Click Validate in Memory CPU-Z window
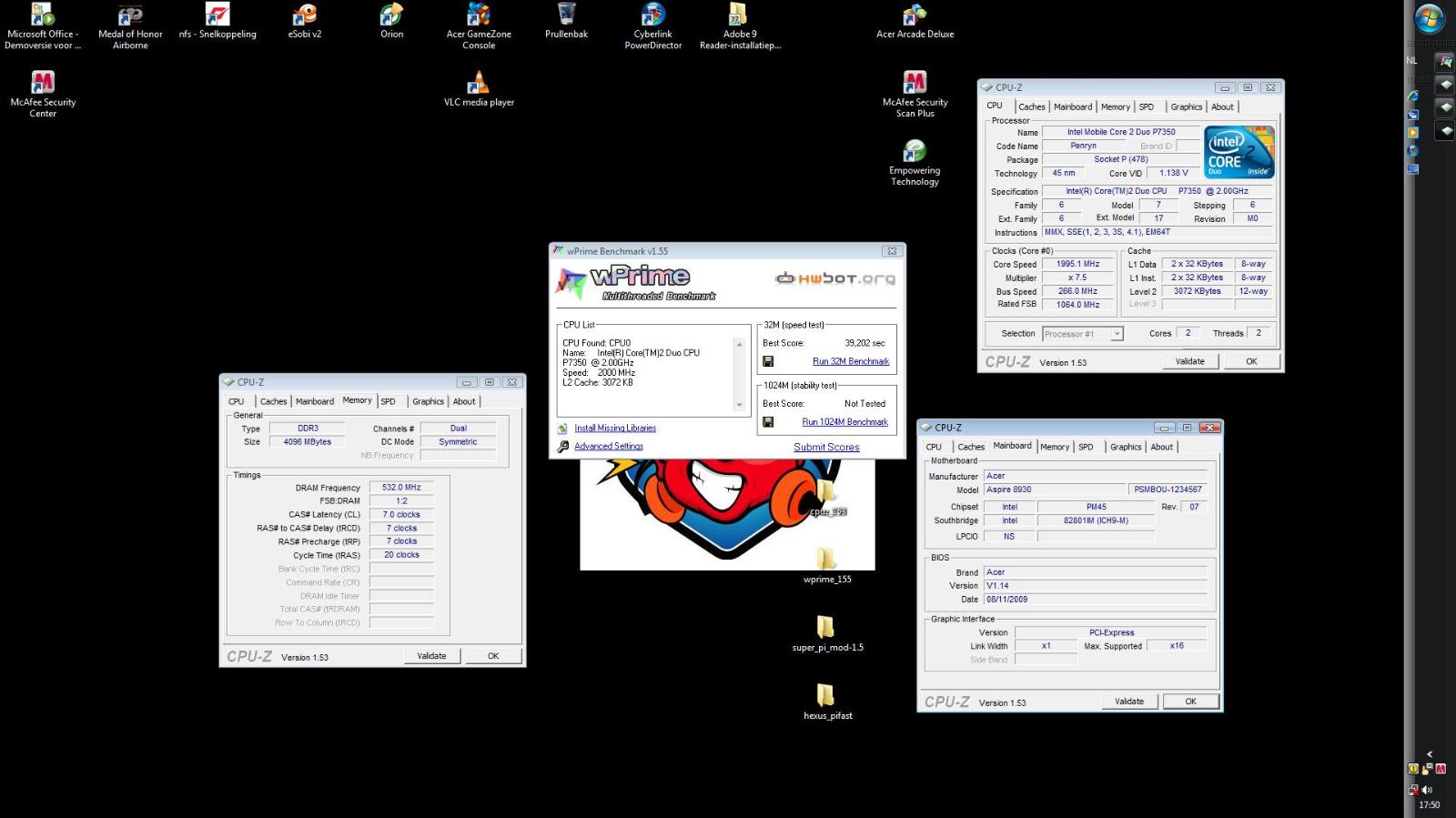 [x=431, y=656]
